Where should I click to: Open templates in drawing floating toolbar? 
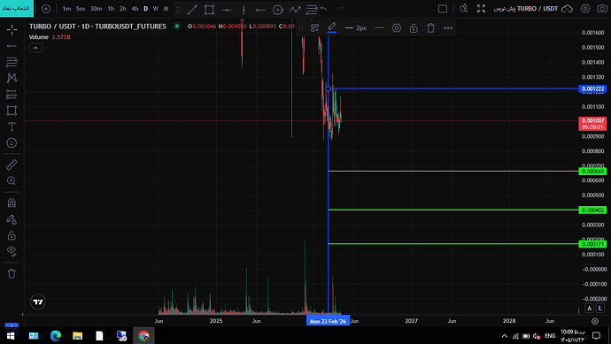pyautogui.click(x=315, y=27)
